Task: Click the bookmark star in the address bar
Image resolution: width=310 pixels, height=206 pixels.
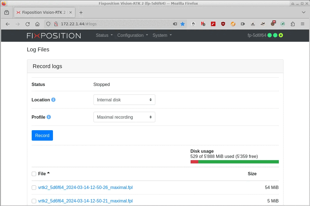Action: tap(183, 24)
